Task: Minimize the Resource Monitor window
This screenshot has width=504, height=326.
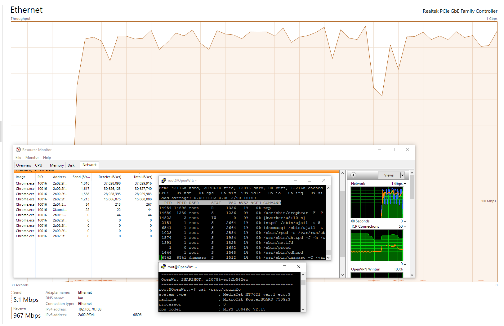Action: point(379,150)
